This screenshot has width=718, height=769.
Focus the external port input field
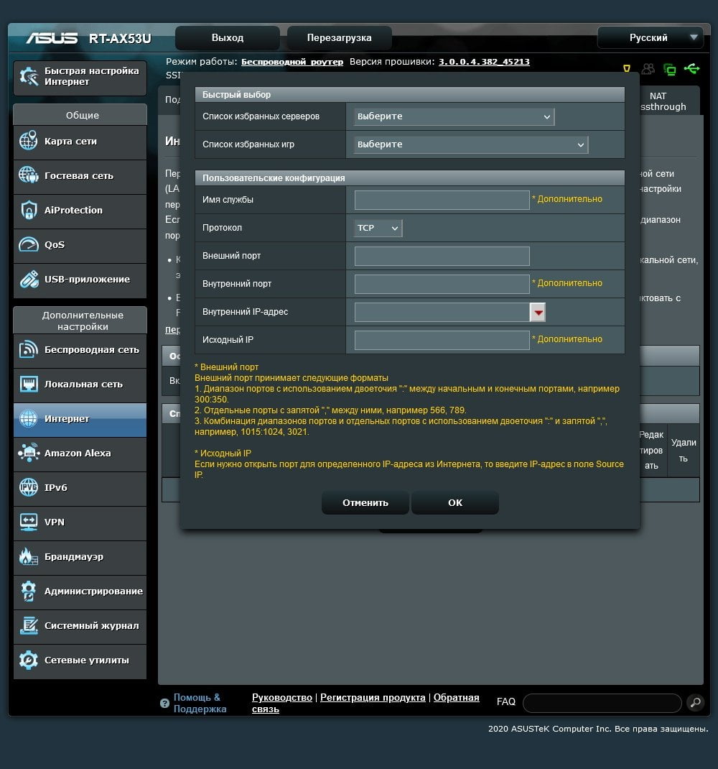(442, 256)
